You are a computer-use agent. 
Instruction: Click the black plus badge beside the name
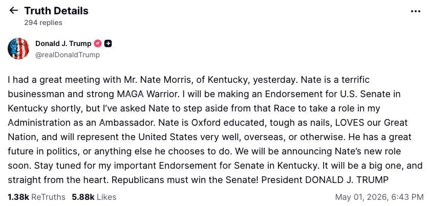108,43
